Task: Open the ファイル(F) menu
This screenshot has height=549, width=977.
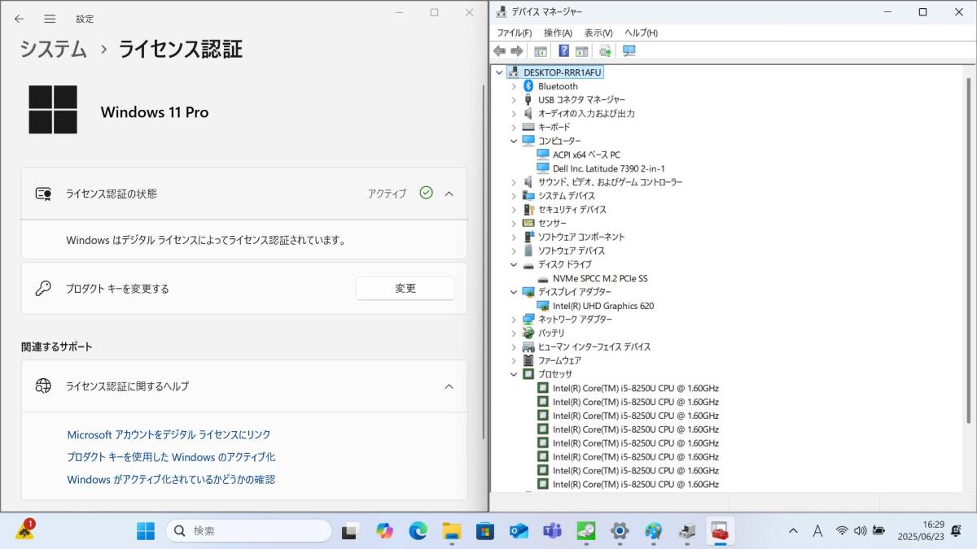Action: (514, 33)
